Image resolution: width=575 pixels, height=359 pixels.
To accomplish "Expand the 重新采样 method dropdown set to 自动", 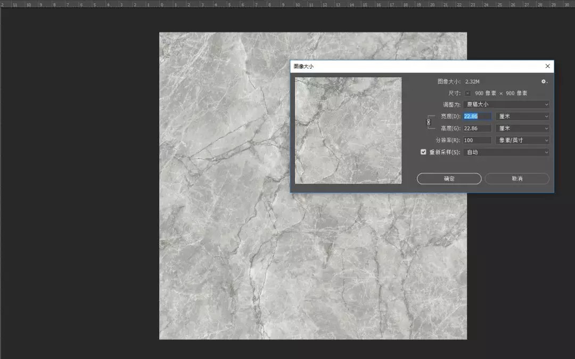I will [x=506, y=152].
